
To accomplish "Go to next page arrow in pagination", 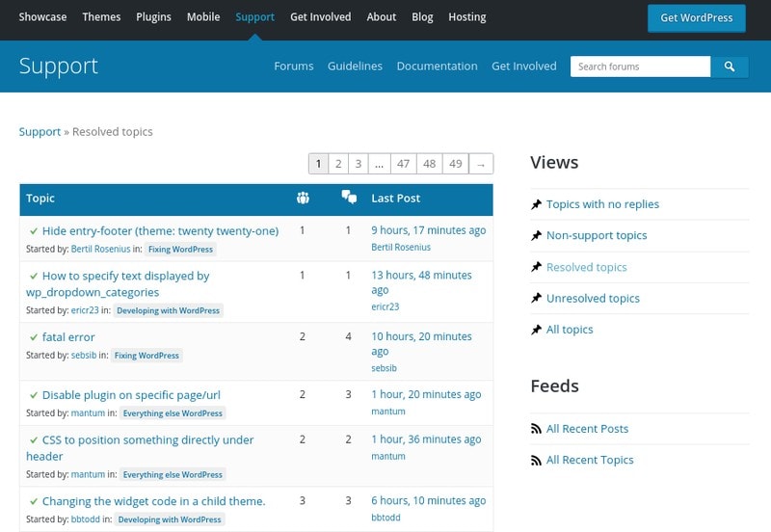I will coord(481,164).
